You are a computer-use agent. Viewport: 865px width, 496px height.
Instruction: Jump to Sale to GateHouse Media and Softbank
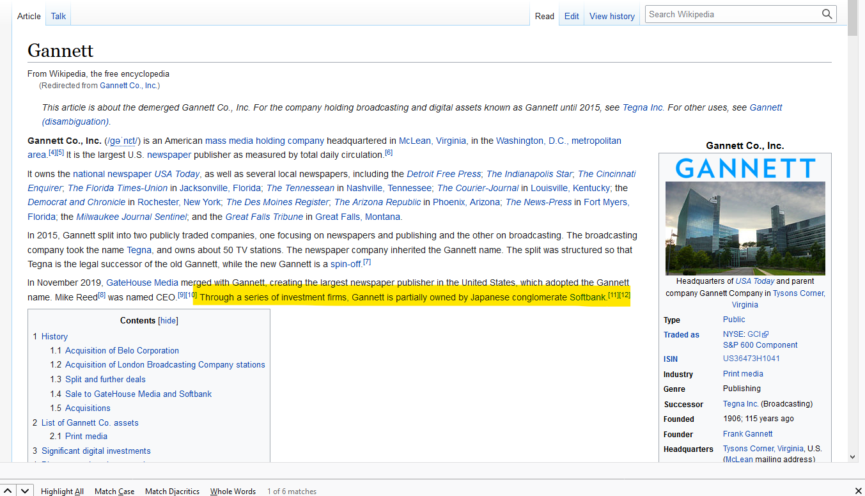pyautogui.click(x=138, y=394)
